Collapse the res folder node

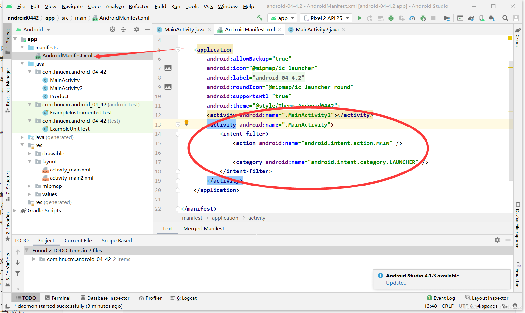click(22, 145)
